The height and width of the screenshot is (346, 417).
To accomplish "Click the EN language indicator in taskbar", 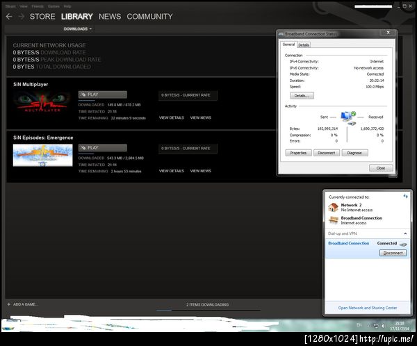I will pos(359,325).
